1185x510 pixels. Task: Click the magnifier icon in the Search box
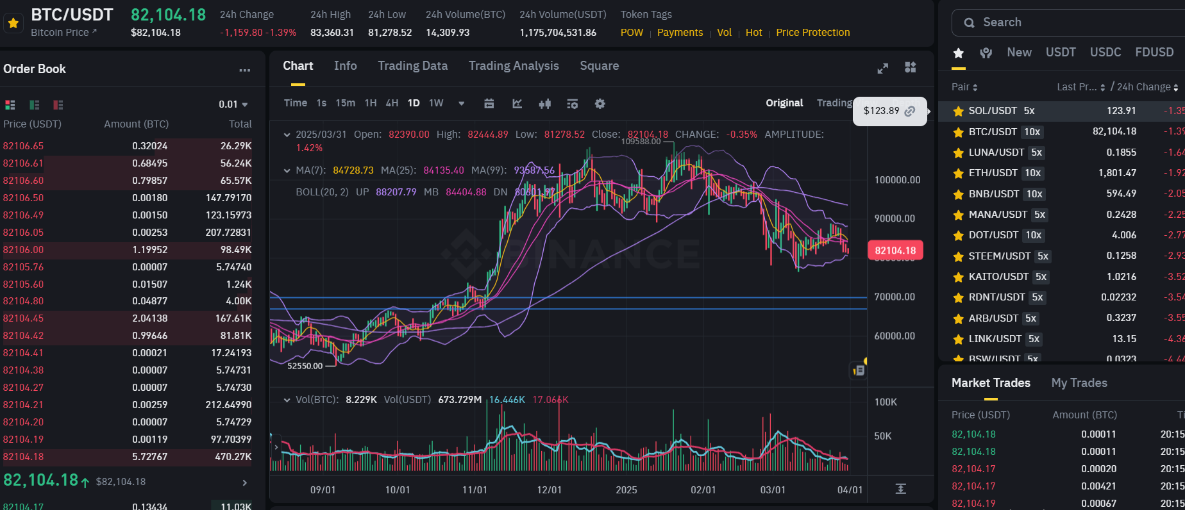click(969, 23)
